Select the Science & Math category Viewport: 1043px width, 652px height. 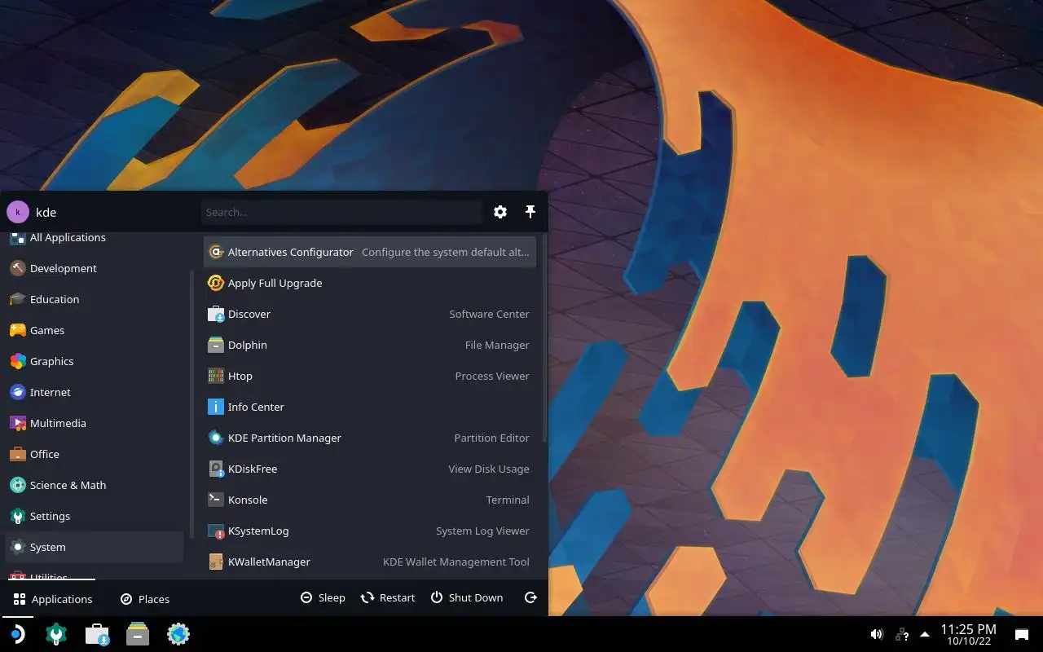tap(95, 485)
